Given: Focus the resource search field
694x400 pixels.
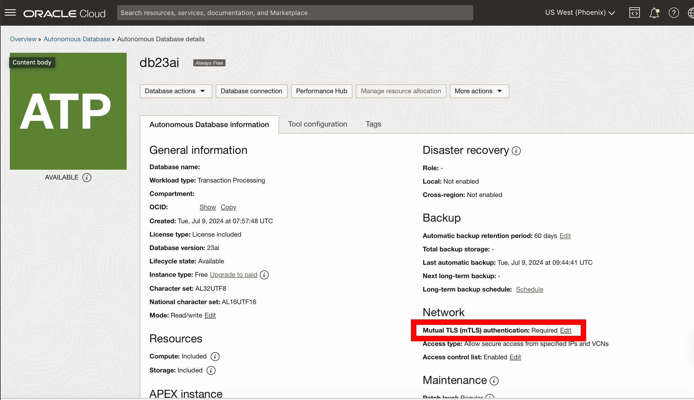Looking at the screenshot, I should [x=295, y=13].
